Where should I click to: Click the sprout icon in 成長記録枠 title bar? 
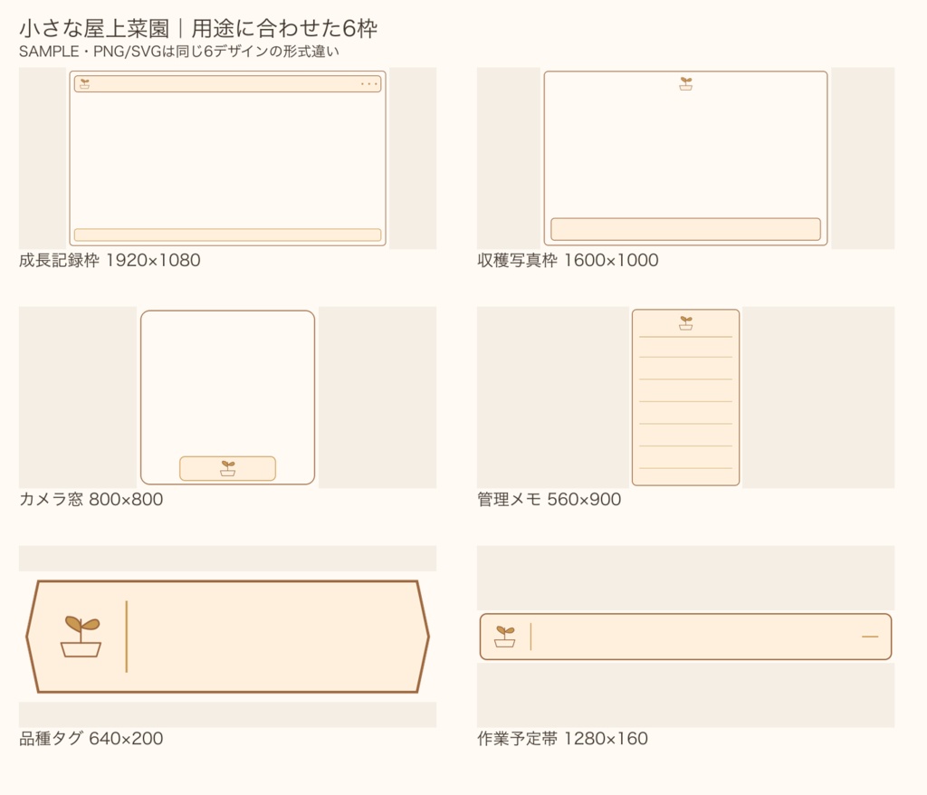click(x=84, y=84)
